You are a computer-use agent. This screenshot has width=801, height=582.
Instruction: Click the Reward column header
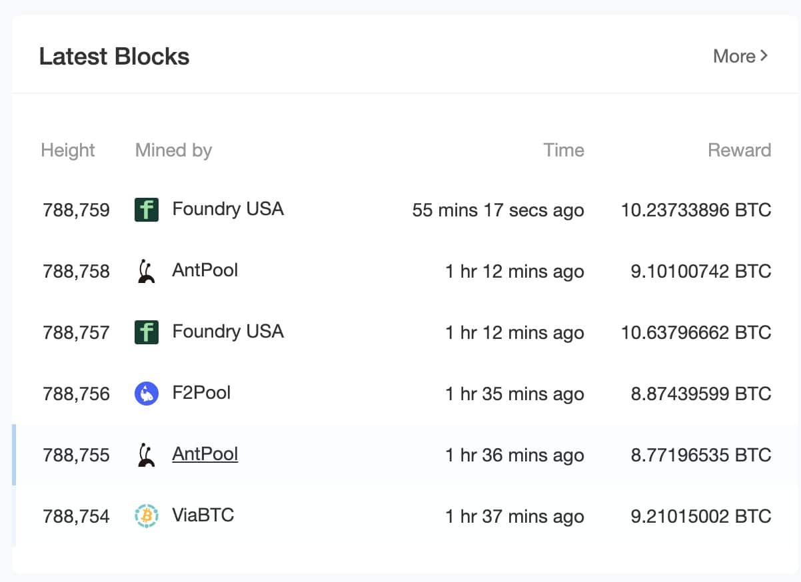(x=739, y=150)
